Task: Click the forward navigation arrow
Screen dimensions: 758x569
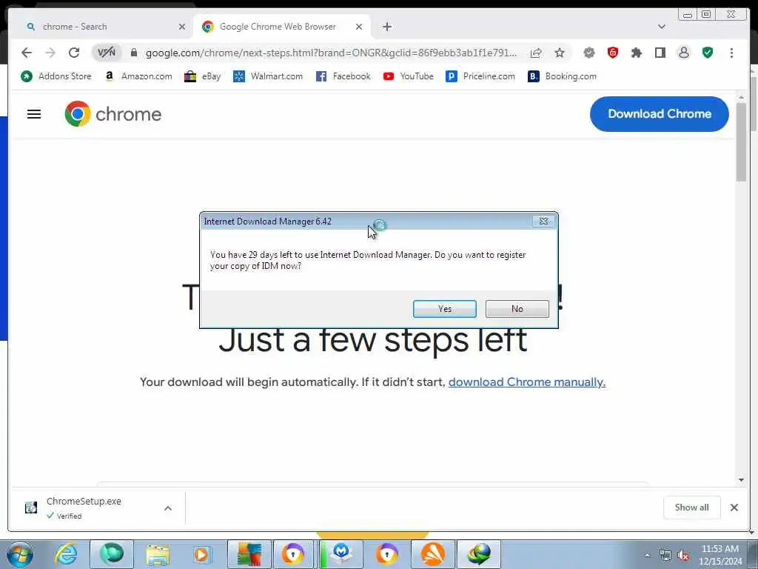Action: tap(50, 53)
